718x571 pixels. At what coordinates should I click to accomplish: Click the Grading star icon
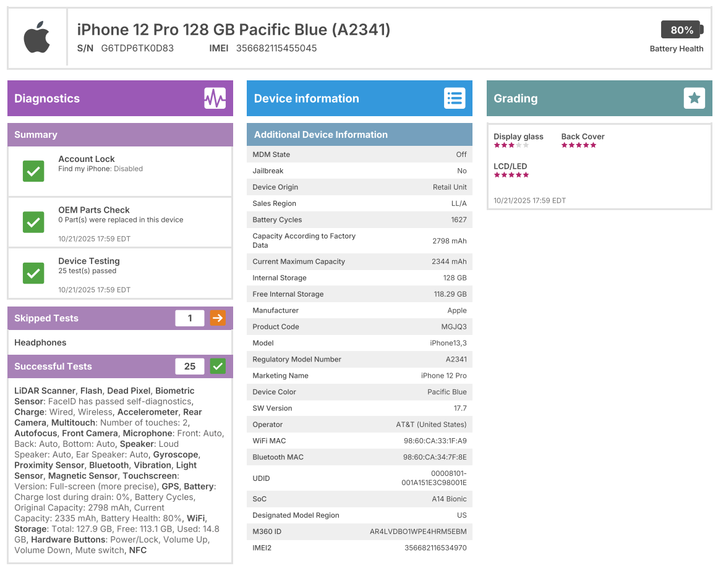694,98
